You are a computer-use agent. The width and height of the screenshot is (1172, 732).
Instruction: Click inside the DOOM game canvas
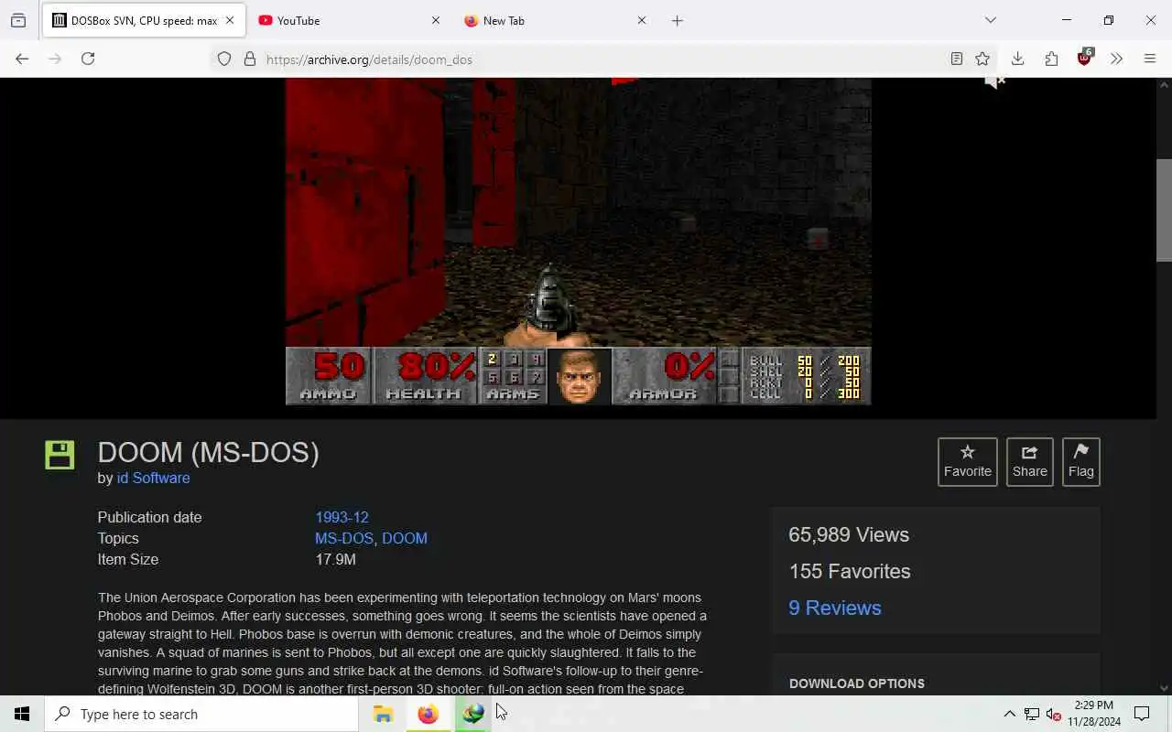click(x=578, y=242)
